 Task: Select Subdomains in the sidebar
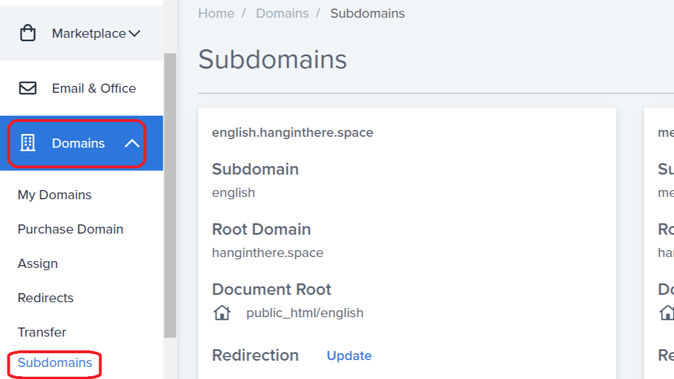click(55, 362)
